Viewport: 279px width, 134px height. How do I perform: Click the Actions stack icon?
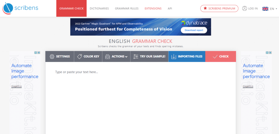(107, 57)
